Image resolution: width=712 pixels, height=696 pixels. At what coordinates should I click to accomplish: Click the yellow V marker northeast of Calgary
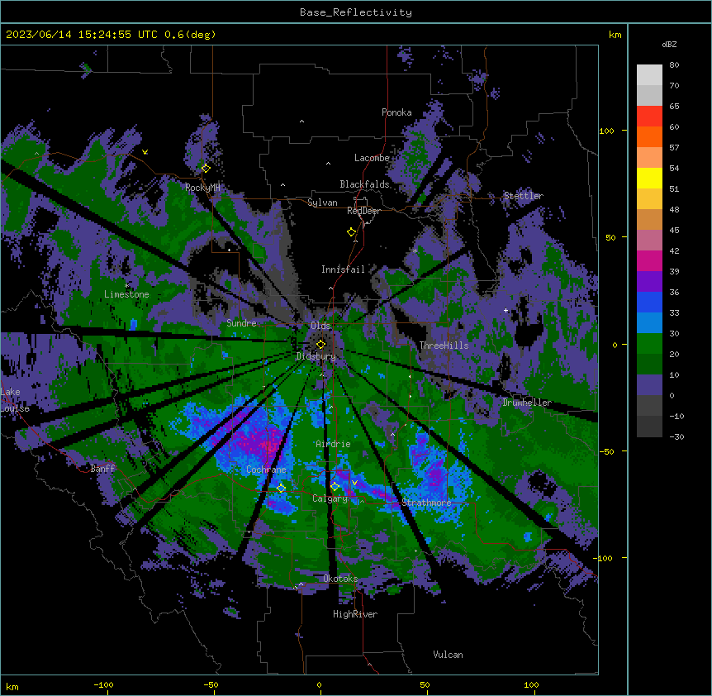coord(354,483)
